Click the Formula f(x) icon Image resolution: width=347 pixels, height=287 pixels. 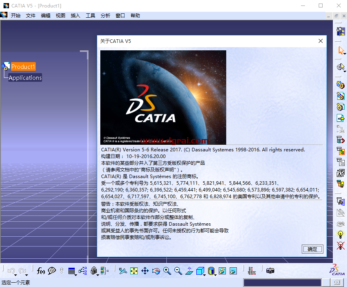[41, 270]
